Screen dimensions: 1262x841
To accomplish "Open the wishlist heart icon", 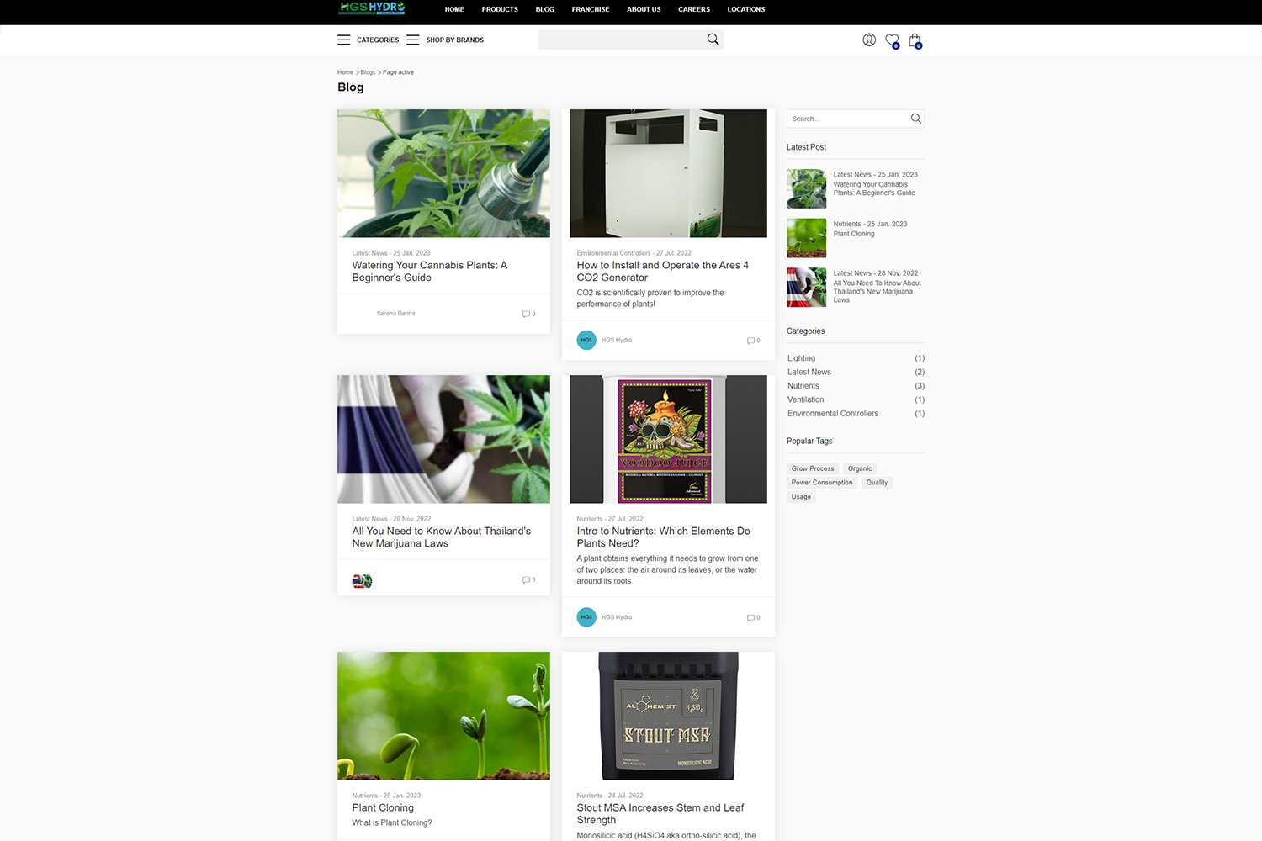I will (x=892, y=40).
